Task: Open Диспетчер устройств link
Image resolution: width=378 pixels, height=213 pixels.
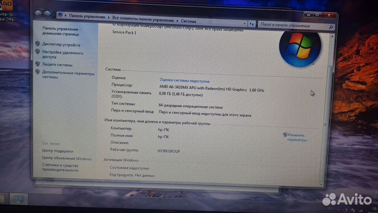Action: [61, 45]
